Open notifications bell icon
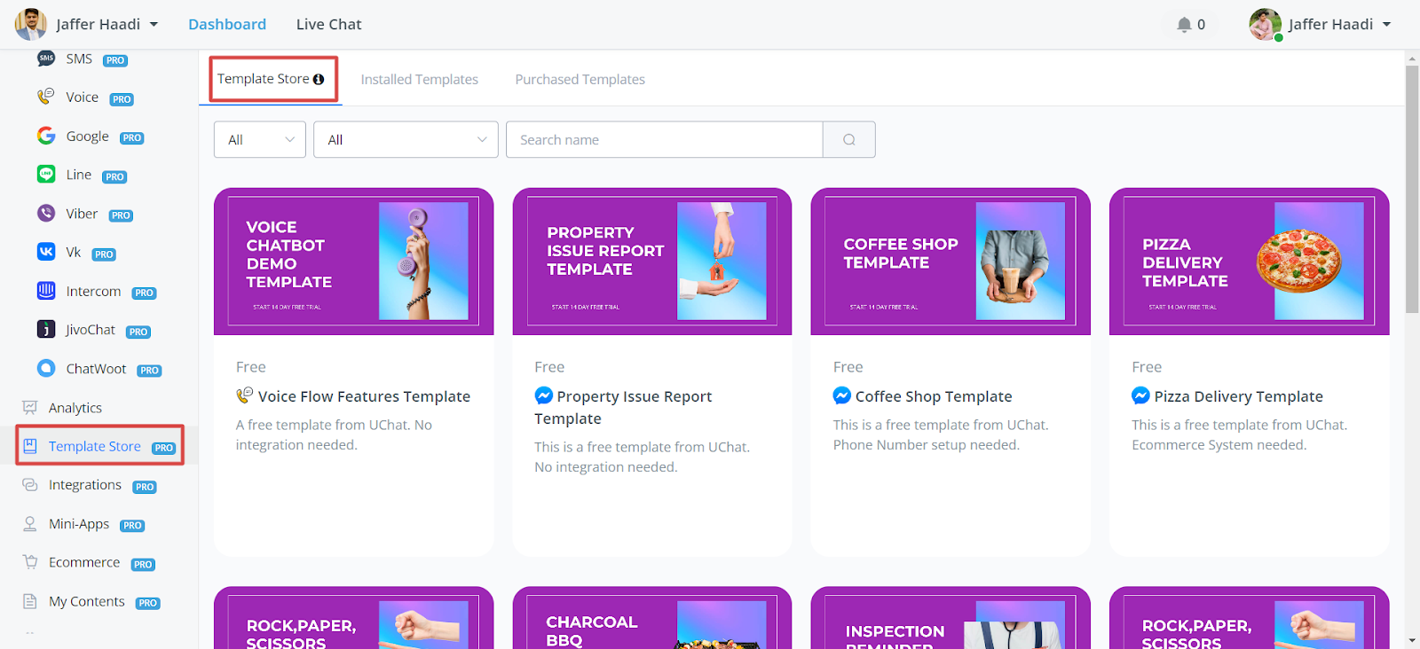Image resolution: width=1420 pixels, height=649 pixels. pos(1184,25)
